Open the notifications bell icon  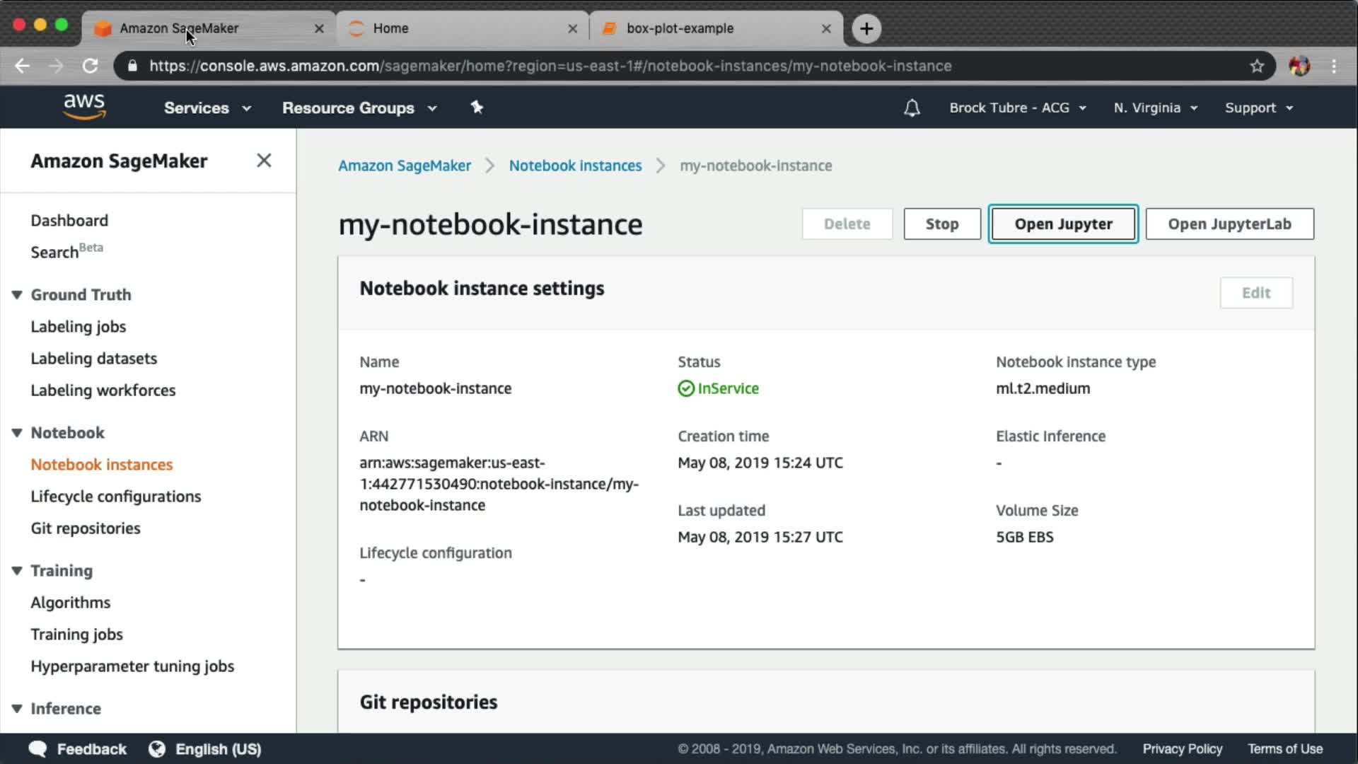912,108
